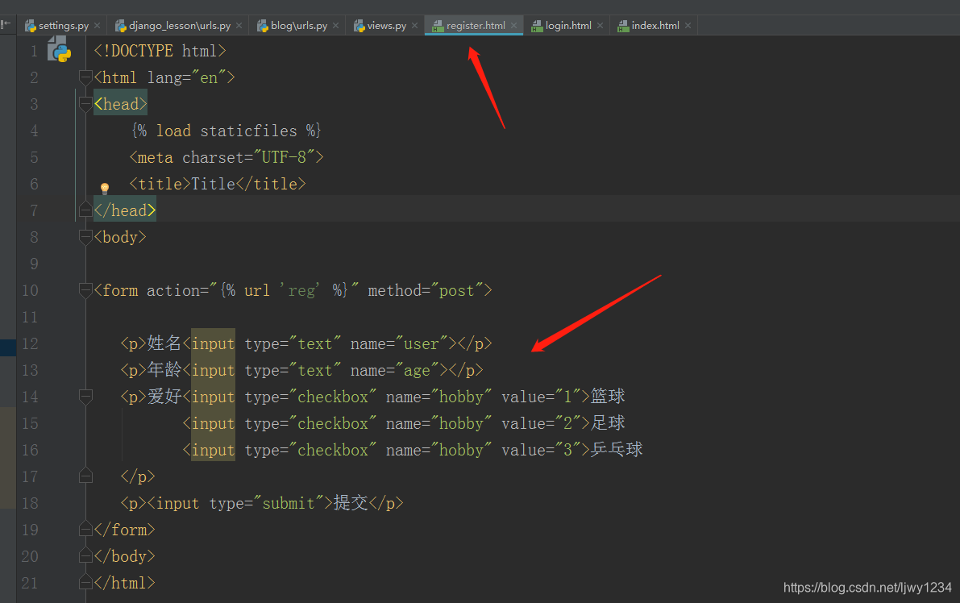Image resolution: width=960 pixels, height=603 pixels.
Task: Close the views.py tab
Action: (x=414, y=26)
